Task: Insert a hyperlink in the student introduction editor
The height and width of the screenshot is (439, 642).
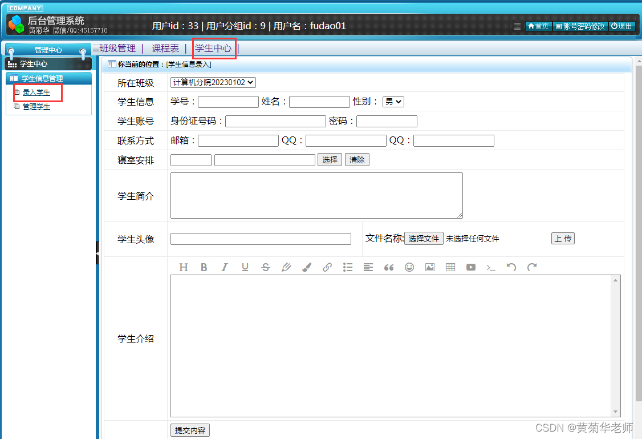Action: pyautogui.click(x=327, y=267)
